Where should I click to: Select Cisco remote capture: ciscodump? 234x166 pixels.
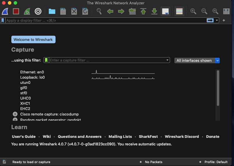pos(49,114)
